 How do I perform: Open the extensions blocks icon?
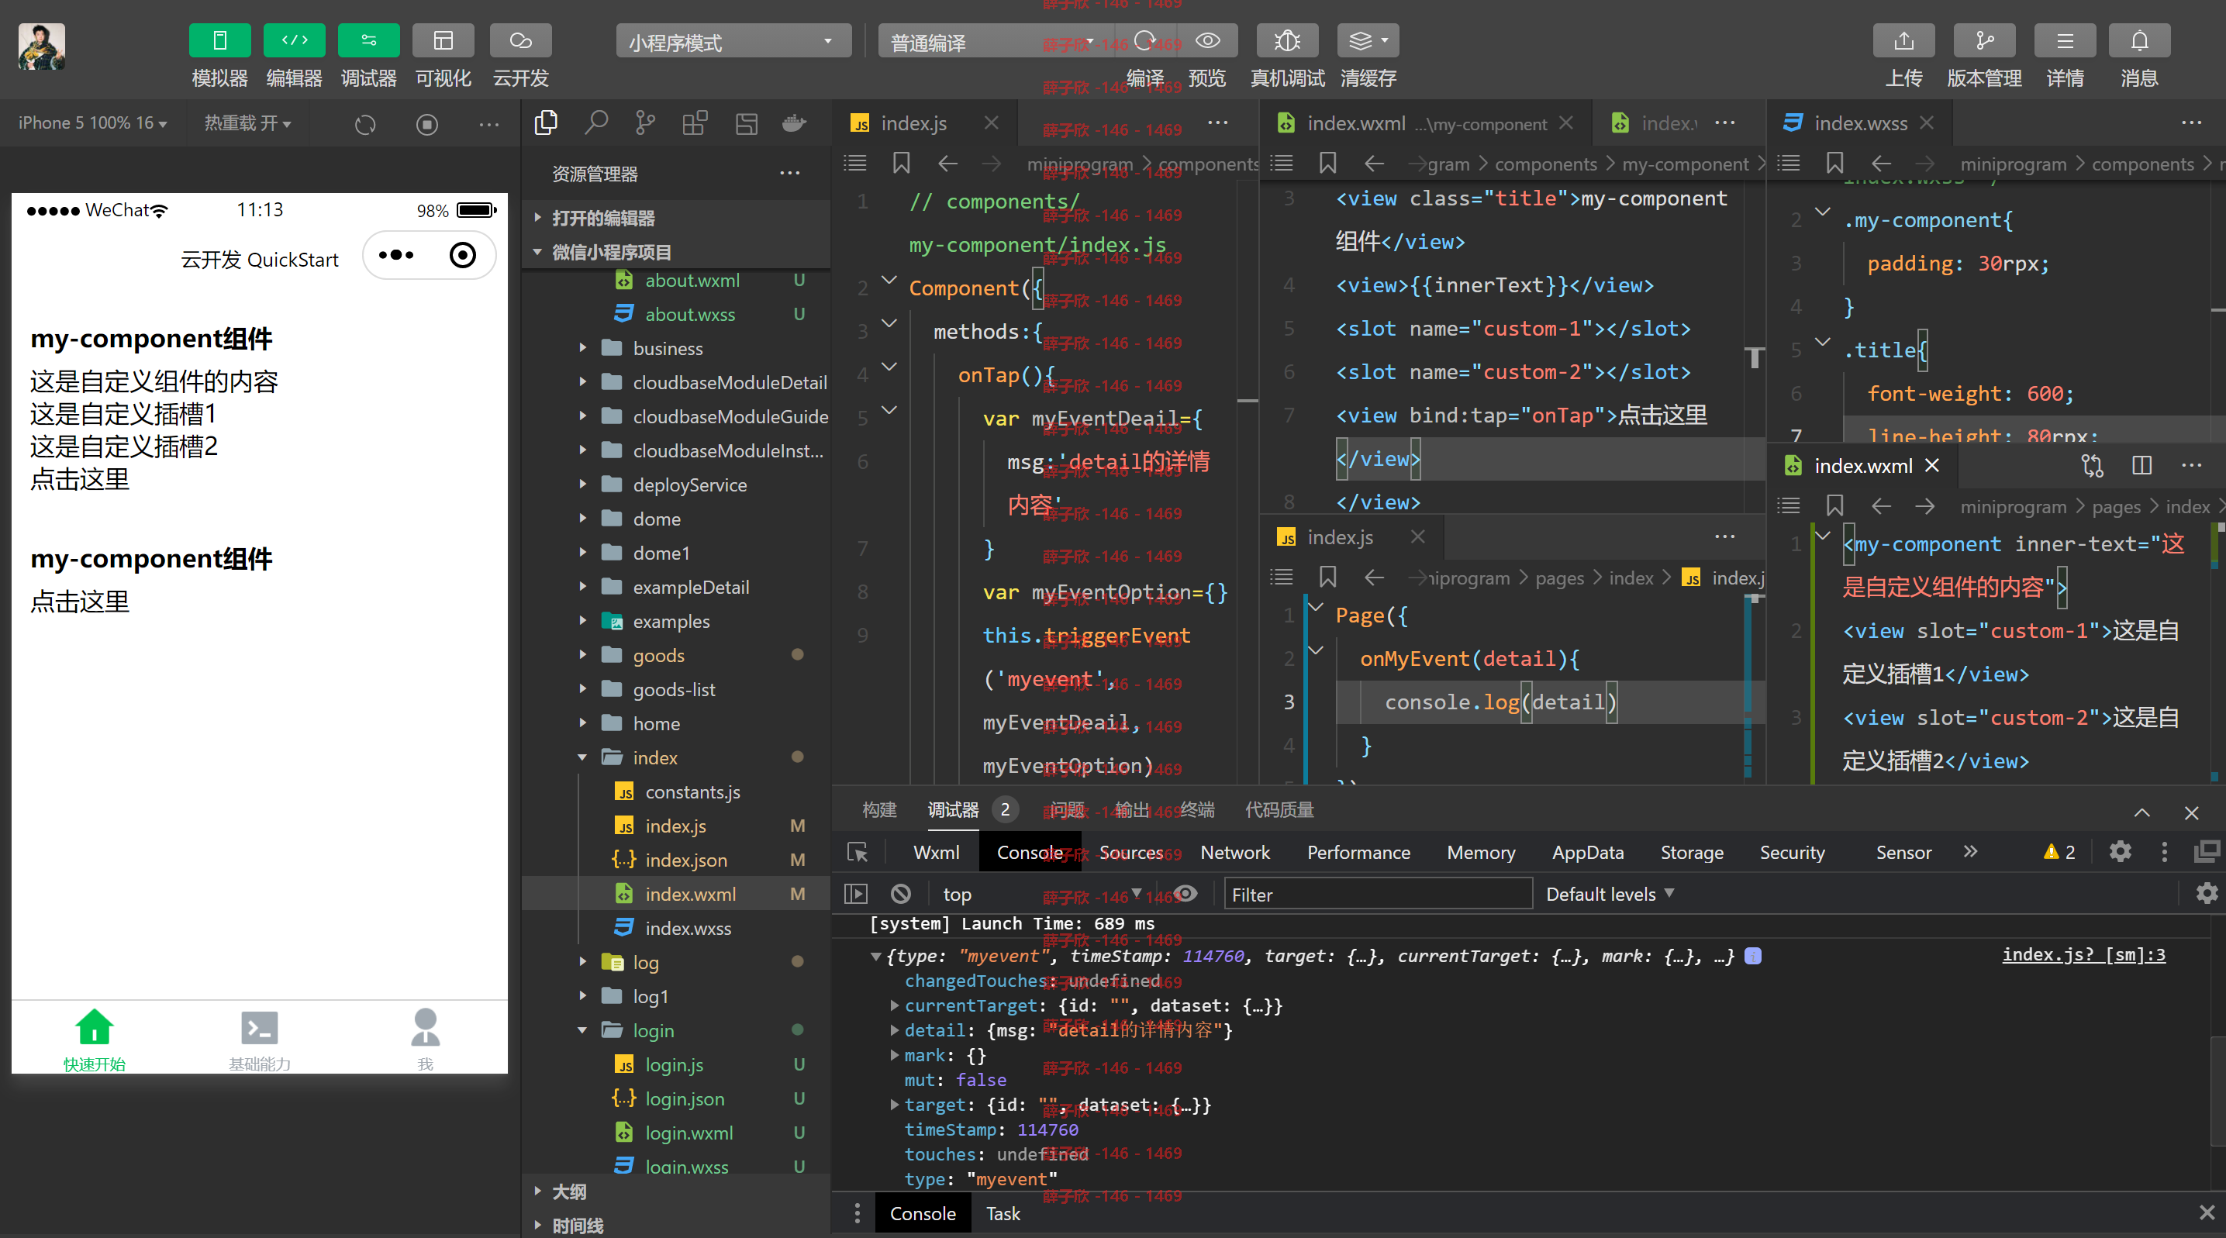(x=695, y=123)
